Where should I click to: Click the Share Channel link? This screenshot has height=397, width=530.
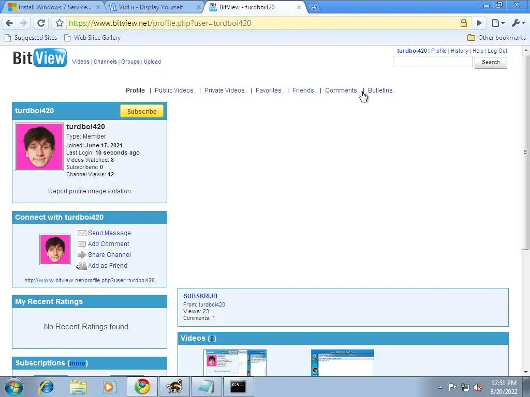pyautogui.click(x=109, y=255)
